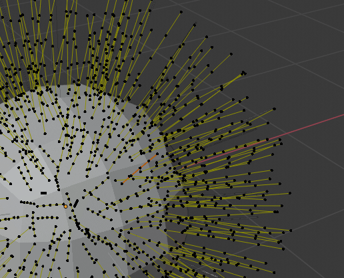Select the small black horizontal bar marker

pos(44,193)
